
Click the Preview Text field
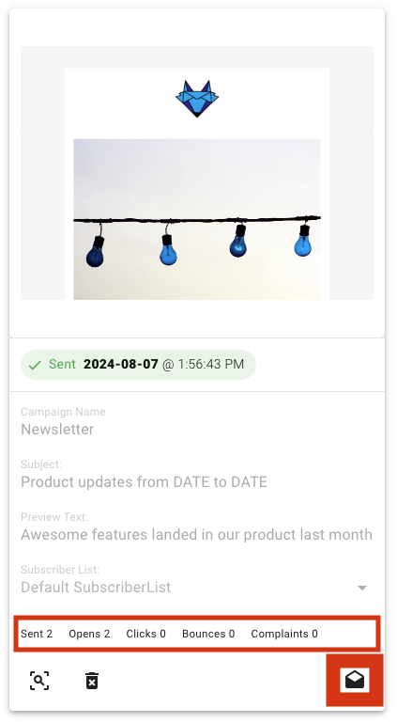[196, 534]
